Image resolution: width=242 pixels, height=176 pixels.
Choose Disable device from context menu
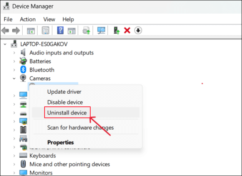click(x=86, y=102)
